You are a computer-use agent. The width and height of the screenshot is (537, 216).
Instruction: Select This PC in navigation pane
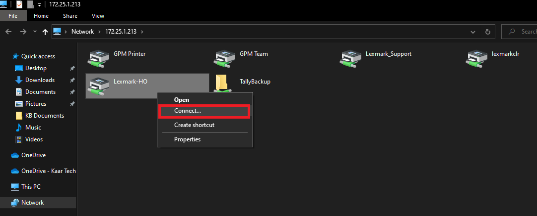click(31, 187)
